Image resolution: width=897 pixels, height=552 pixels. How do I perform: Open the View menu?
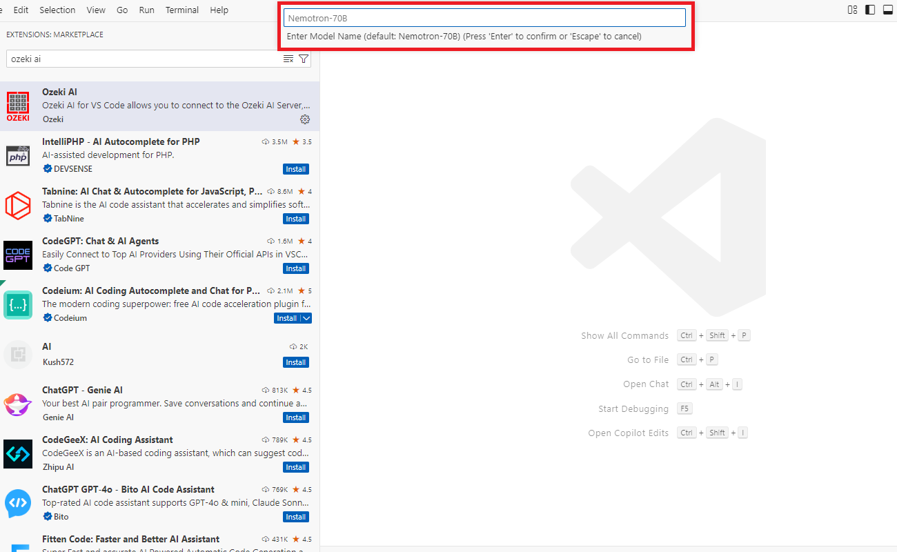coord(96,10)
